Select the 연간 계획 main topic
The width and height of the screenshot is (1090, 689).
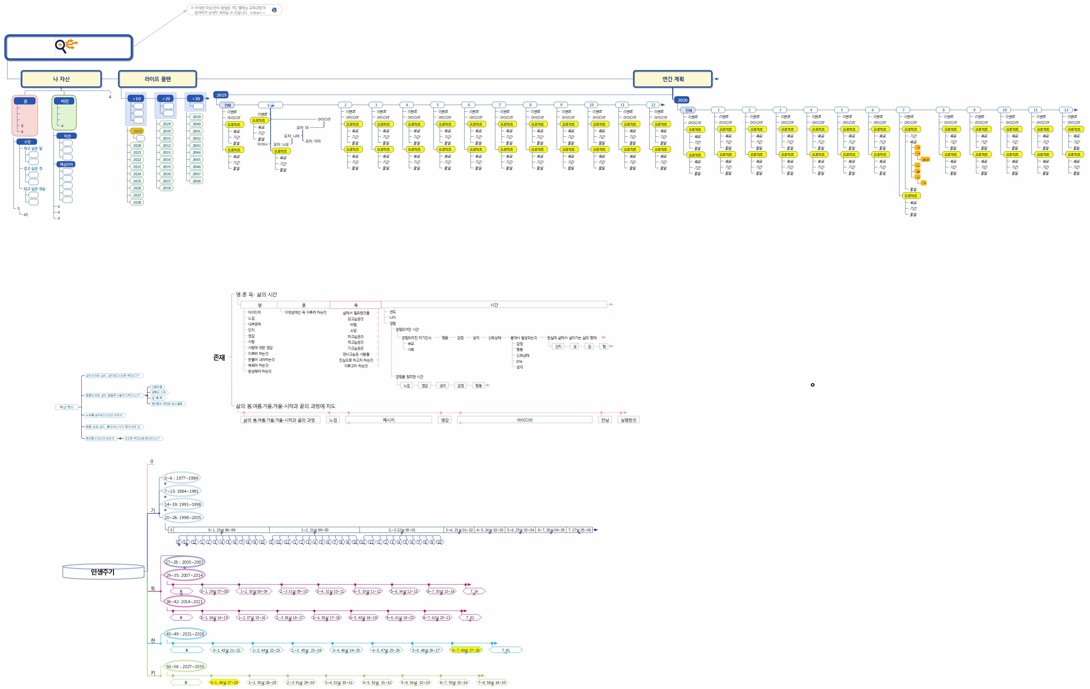pyautogui.click(x=673, y=79)
